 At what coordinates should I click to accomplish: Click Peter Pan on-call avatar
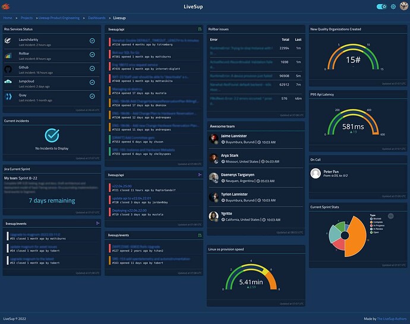316,173
